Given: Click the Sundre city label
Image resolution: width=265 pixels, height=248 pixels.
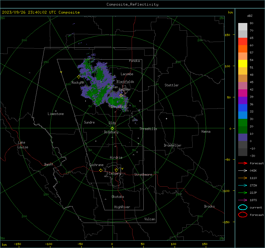Looking at the screenshot, I should [89, 122].
